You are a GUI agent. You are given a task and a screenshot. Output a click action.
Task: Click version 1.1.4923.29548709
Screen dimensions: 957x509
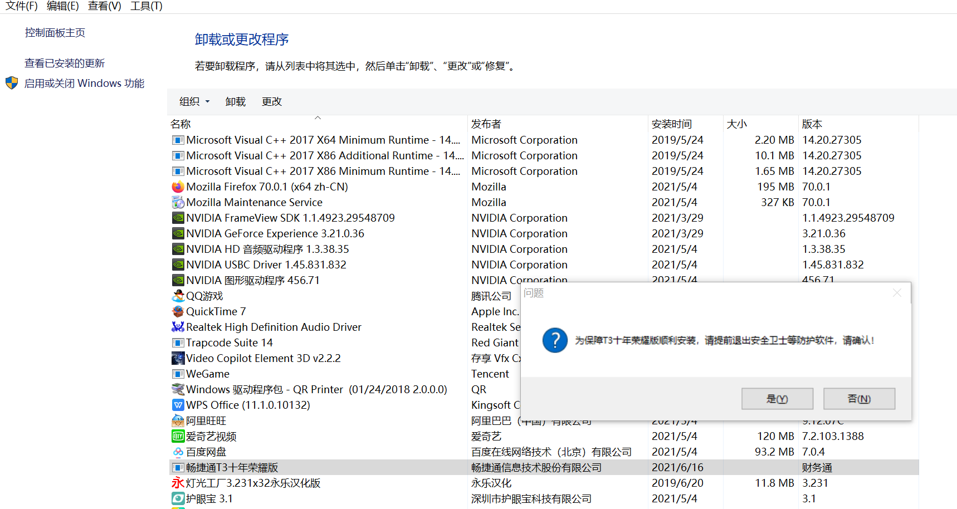[848, 218]
